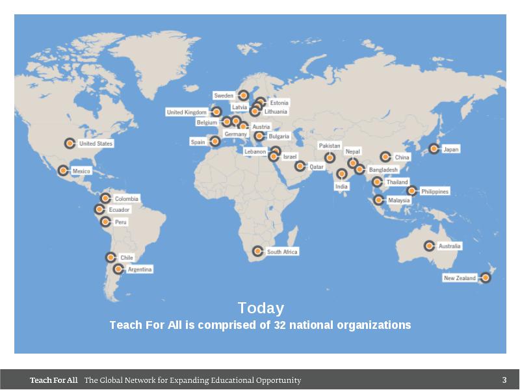Image resolution: width=520 pixels, height=390 pixels.
Task: Click the Bangladesh label
Action: pyautogui.click(x=383, y=170)
